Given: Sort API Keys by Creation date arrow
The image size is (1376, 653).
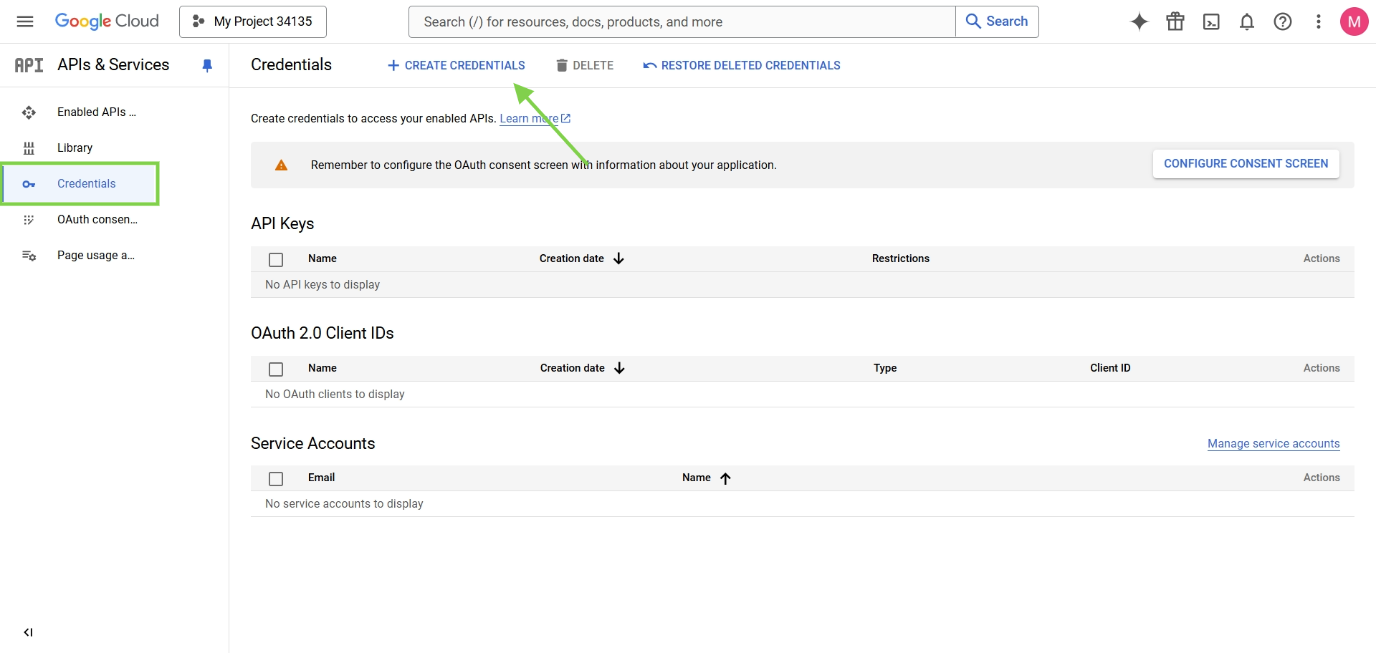Looking at the screenshot, I should pos(619,258).
